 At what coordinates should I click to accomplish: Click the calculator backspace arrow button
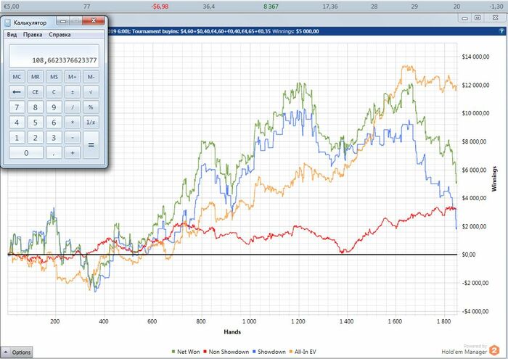click(x=17, y=92)
